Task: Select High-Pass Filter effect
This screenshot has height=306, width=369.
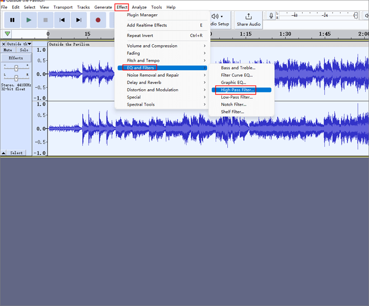Action: pyautogui.click(x=241, y=90)
